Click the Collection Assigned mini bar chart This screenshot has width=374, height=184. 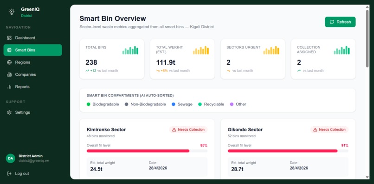342,50
